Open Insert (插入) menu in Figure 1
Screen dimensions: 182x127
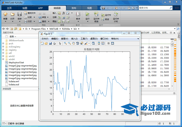(74, 39)
